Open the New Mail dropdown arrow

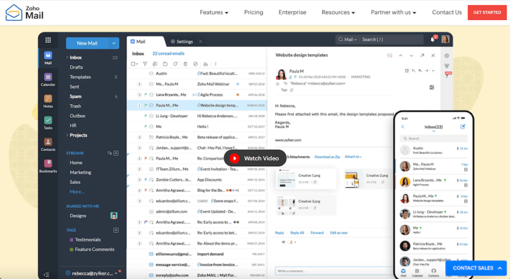(x=114, y=43)
